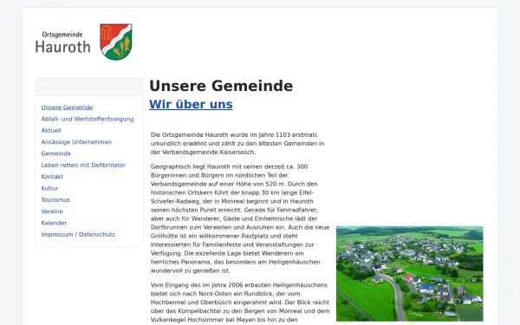
Task: Open the Unsere Gemeinde menu link
Action: click(67, 107)
